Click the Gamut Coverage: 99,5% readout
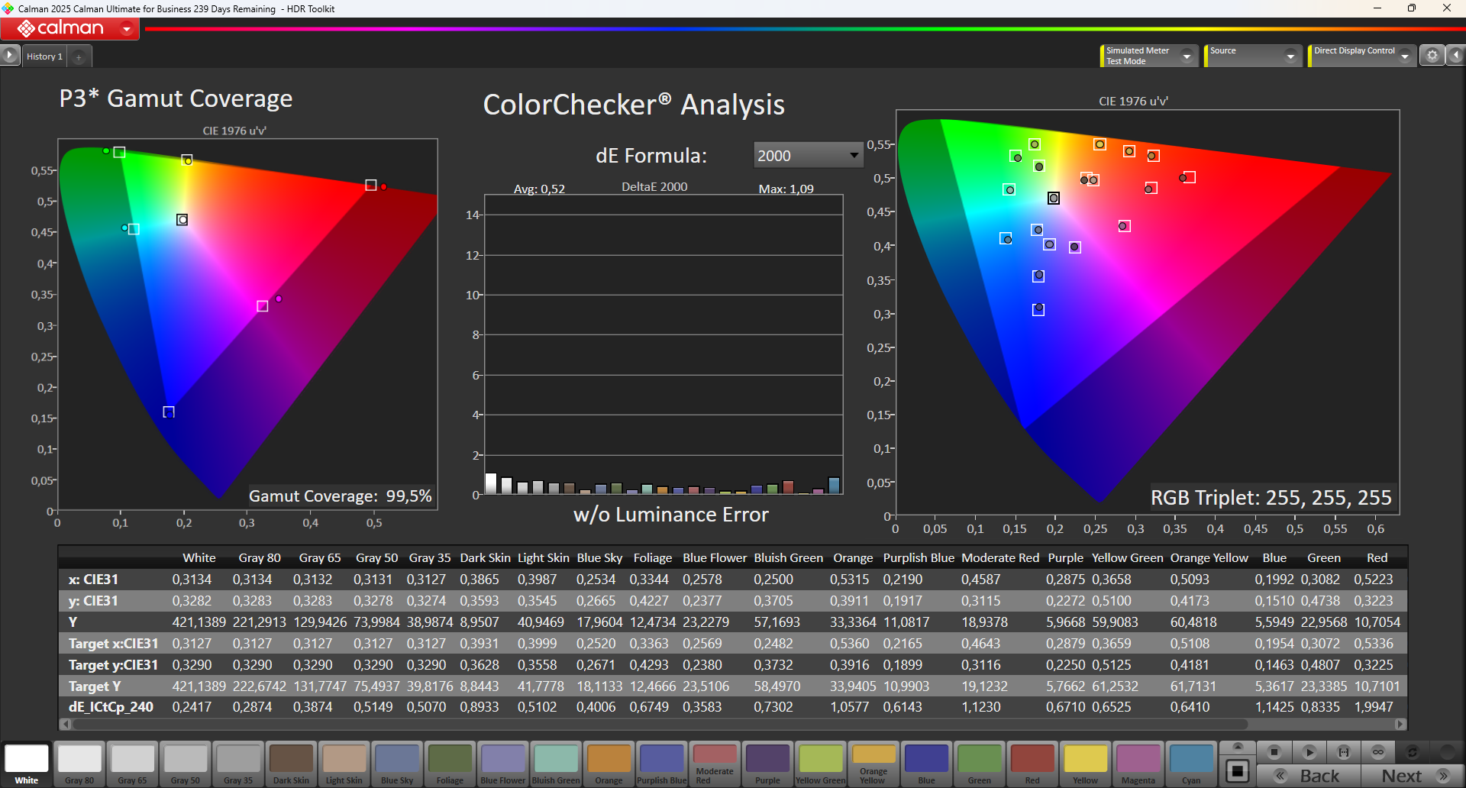The height and width of the screenshot is (788, 1466). click(x=341, y=496)
